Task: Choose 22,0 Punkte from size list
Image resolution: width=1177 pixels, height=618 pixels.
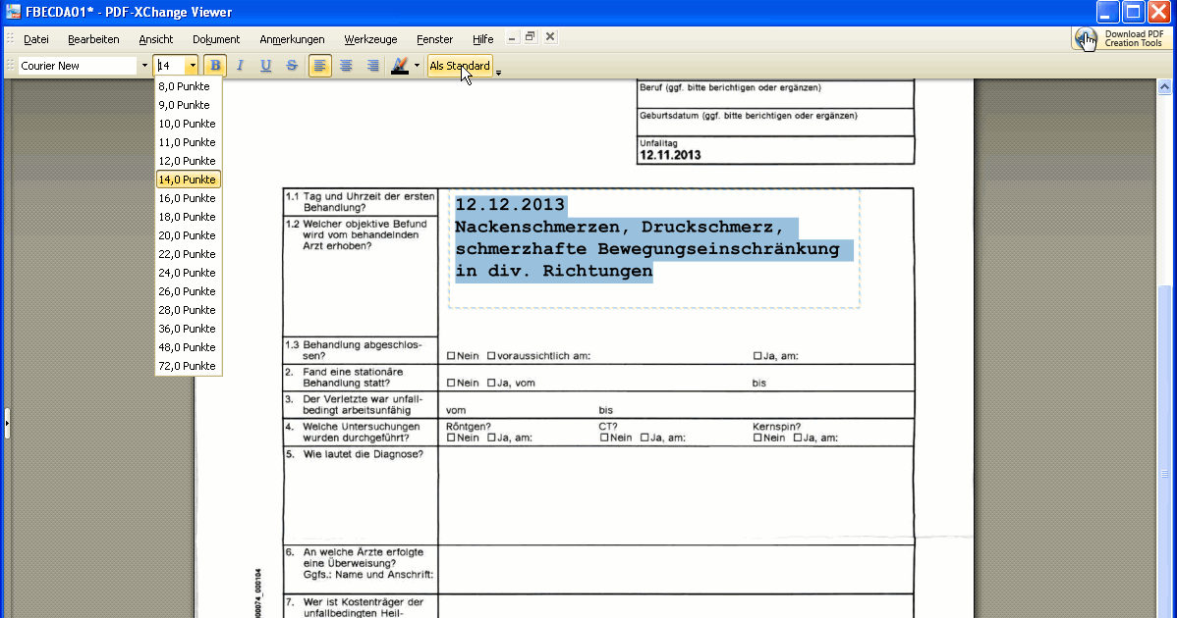Action: click(188, 254)
